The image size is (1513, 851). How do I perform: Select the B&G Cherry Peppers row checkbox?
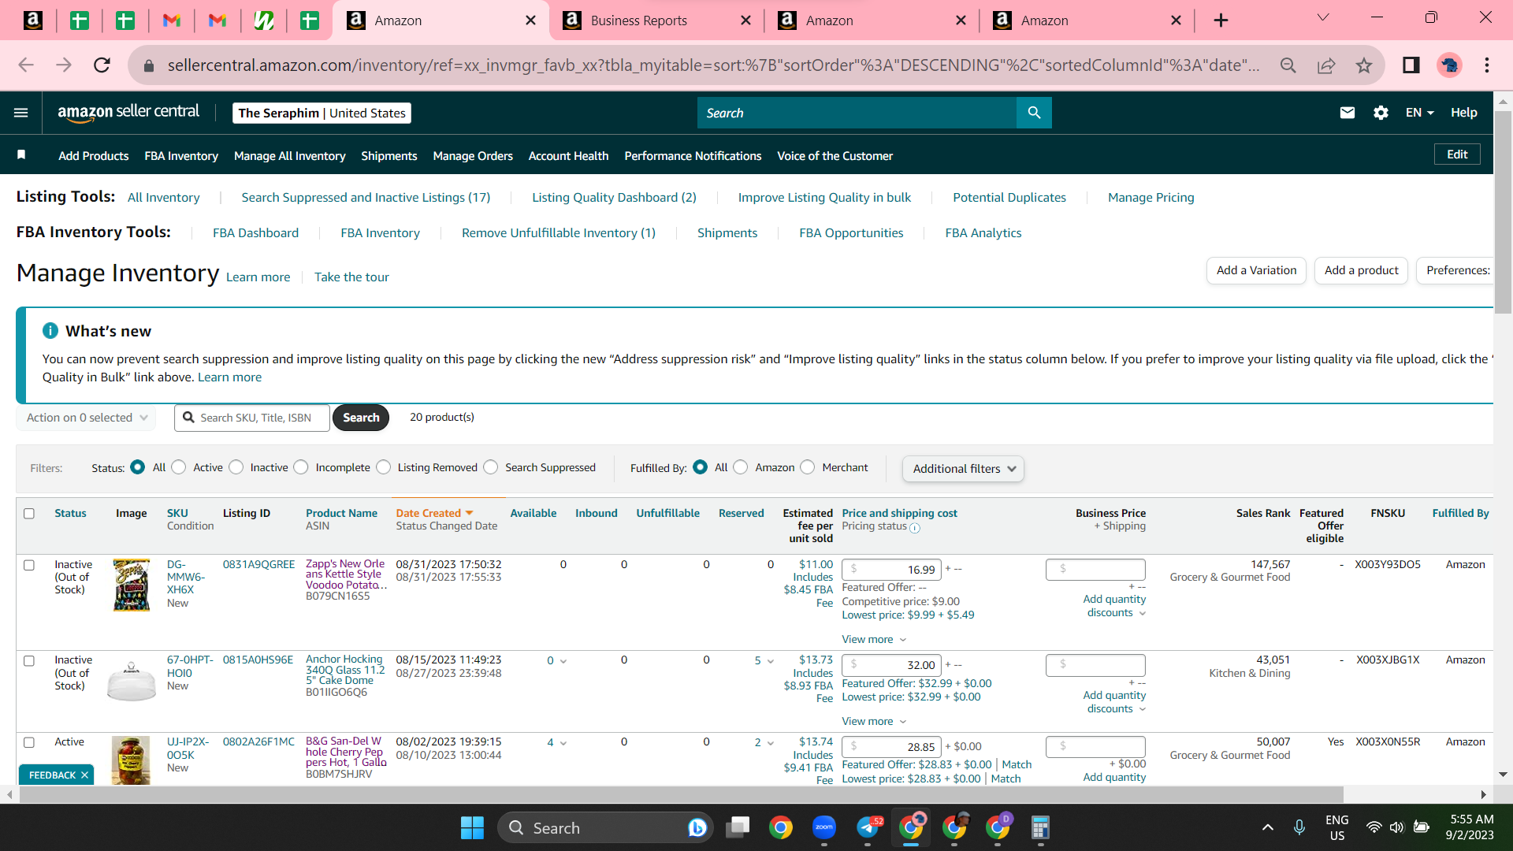(x=29, y=742)
